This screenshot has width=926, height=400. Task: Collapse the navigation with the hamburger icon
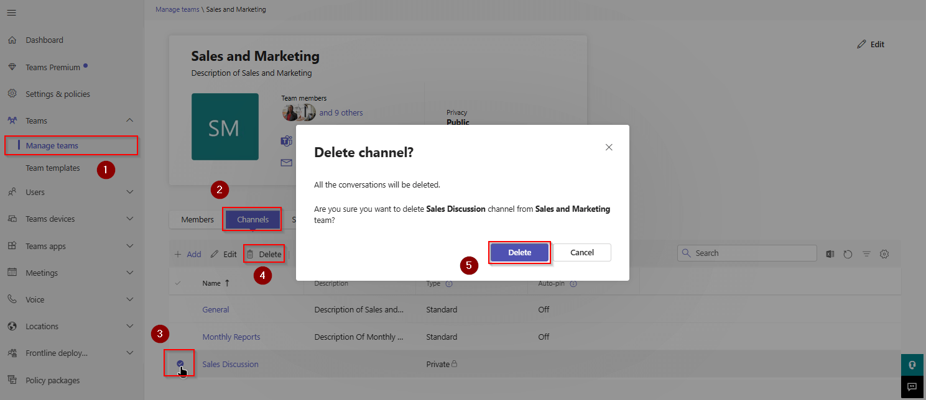coord(11,12)
